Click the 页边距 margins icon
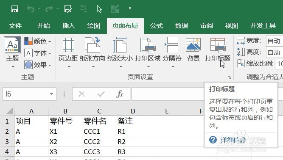The height and width of the screenshot is (160, 283). pyautogui.click(x=68, y=45)
